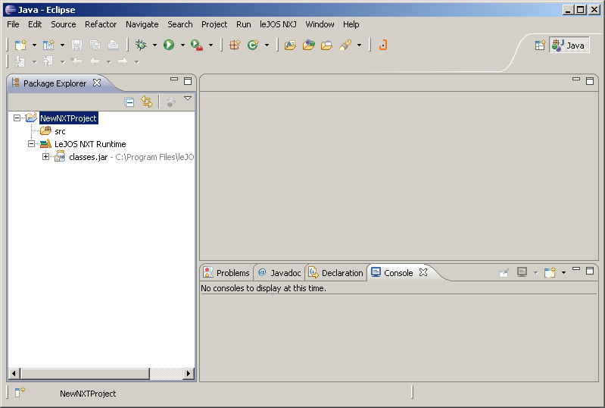Click the Open Perspective icon
This screenshot has width=605, height=408.
pyautogui.click(x=540, y=46)
